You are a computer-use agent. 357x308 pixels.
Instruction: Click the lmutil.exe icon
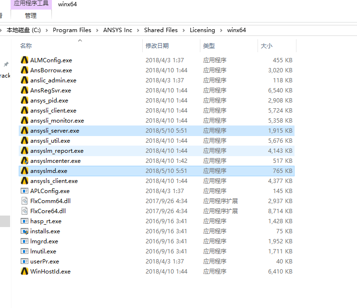[25, 251]
